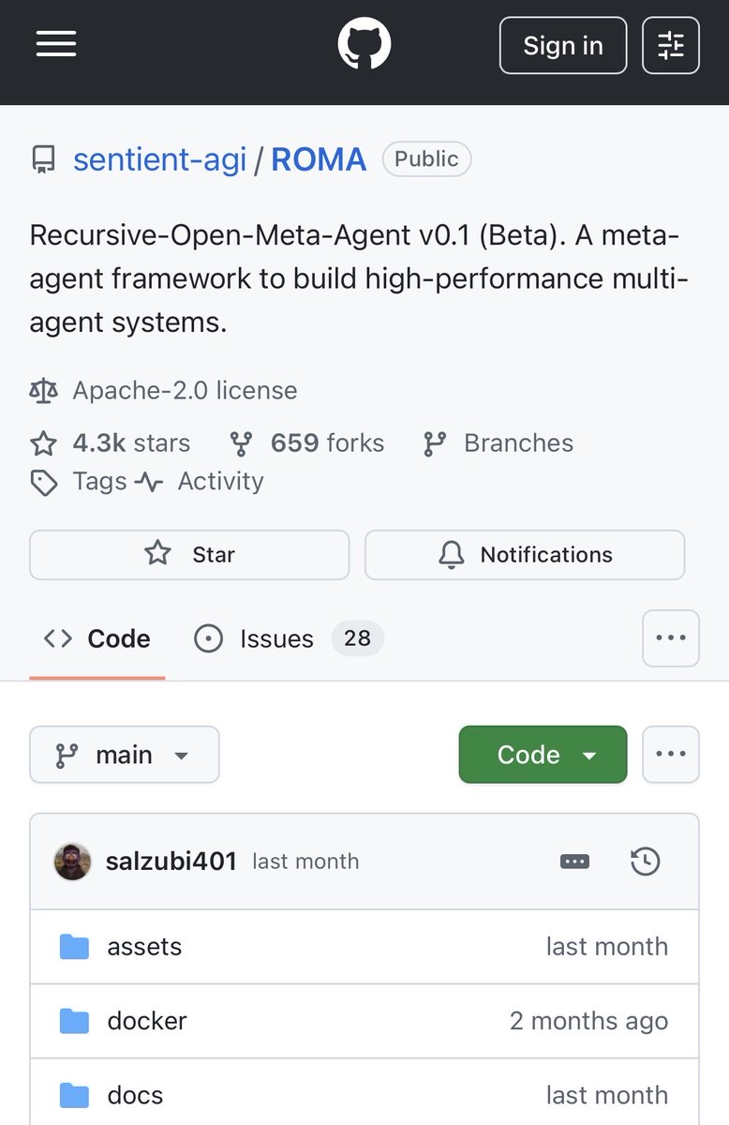Open the assets folder icon
Image resolution: width=729 pixels, height=1125 pixels.
point(74,947)
